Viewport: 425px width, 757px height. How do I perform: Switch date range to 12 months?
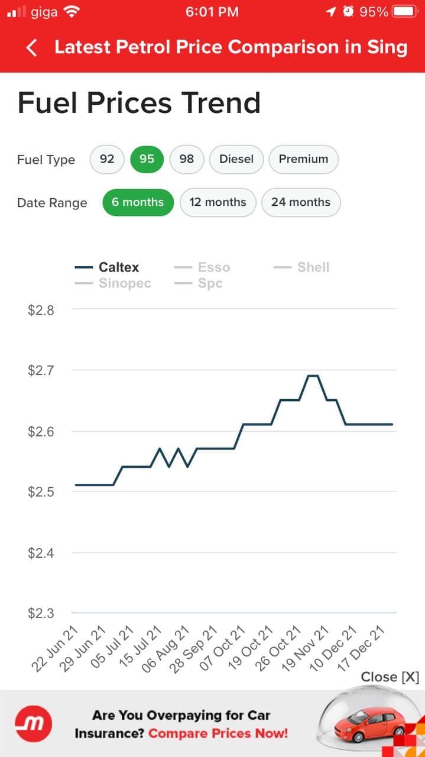tap(218, 202)
